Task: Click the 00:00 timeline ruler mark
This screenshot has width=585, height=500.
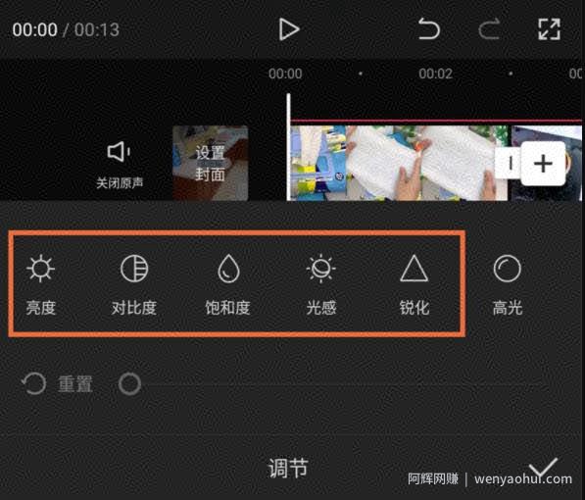Action: tap(285, 74)
